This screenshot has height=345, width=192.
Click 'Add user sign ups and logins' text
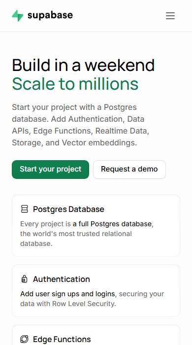67,294
